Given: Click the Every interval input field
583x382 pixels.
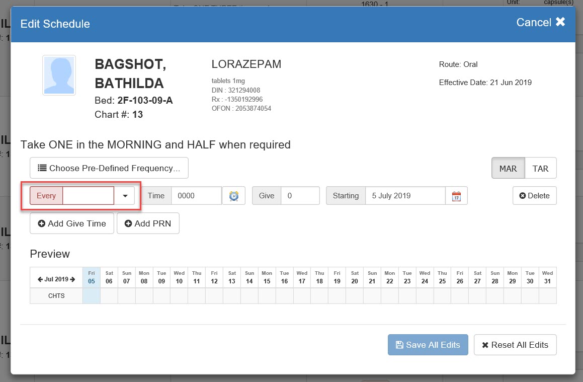Looking at the screenshot, I should tap(89, 196).
